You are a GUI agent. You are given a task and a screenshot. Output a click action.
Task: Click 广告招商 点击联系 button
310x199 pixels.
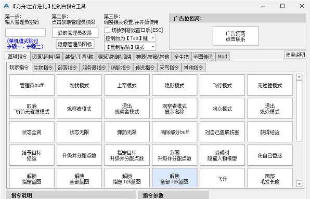pyautogui.click(x=236, y=36)
